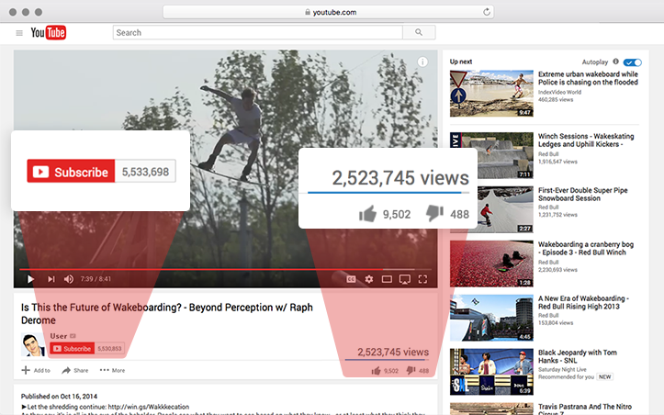This screenshot has height=415, width=664.
Task: Play the video
Action: coord(30,279)
